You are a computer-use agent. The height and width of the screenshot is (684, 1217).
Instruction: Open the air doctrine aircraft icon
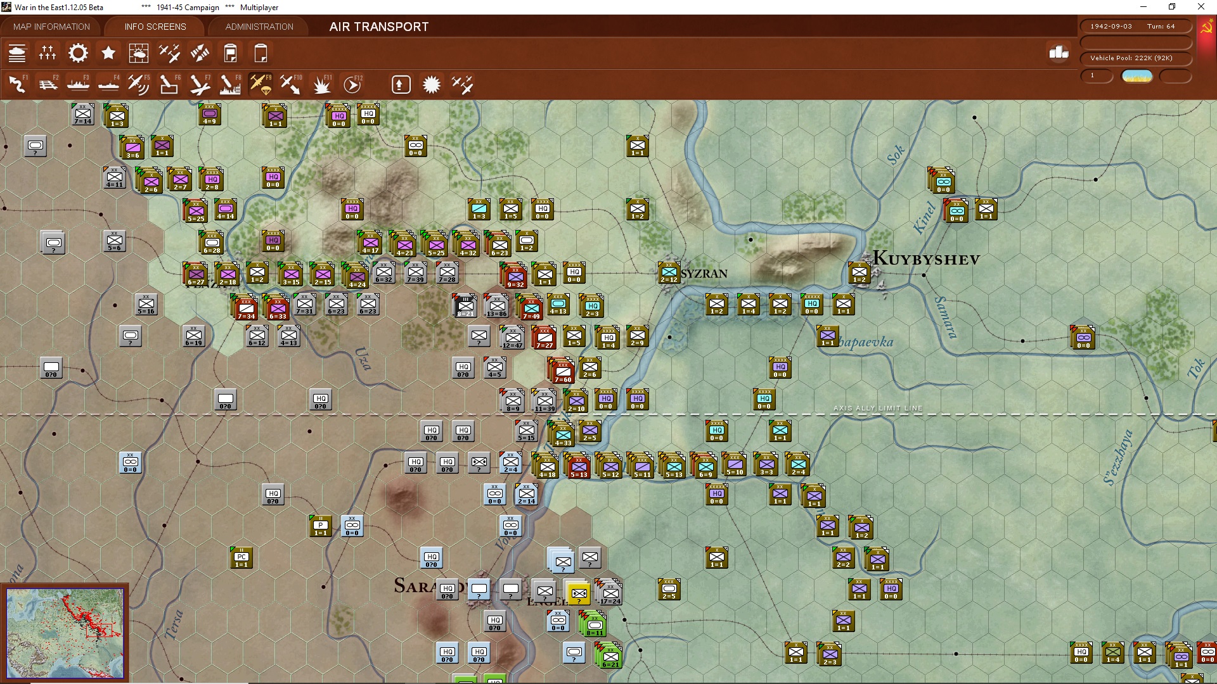pos(169,53)
